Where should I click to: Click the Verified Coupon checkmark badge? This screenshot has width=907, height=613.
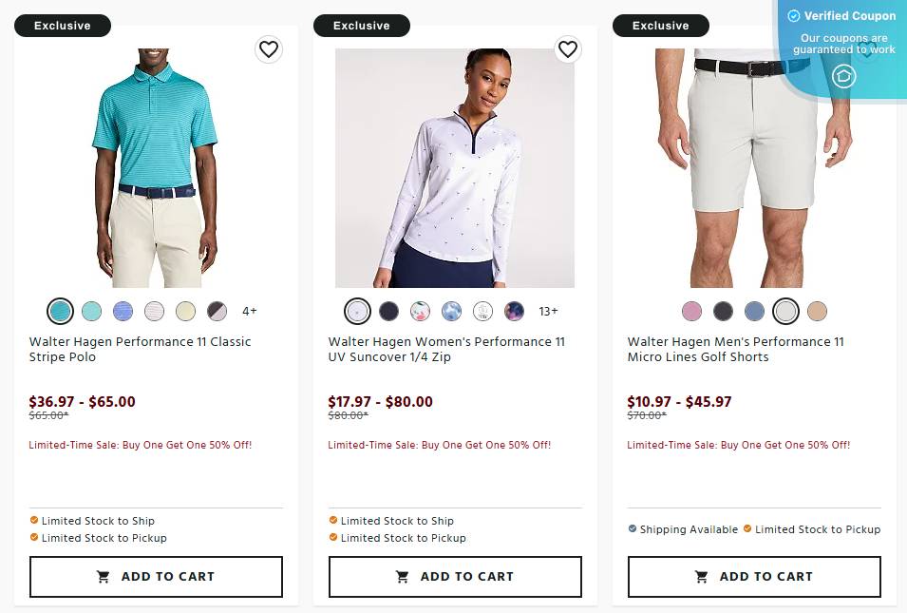click(x=792, y=16)
